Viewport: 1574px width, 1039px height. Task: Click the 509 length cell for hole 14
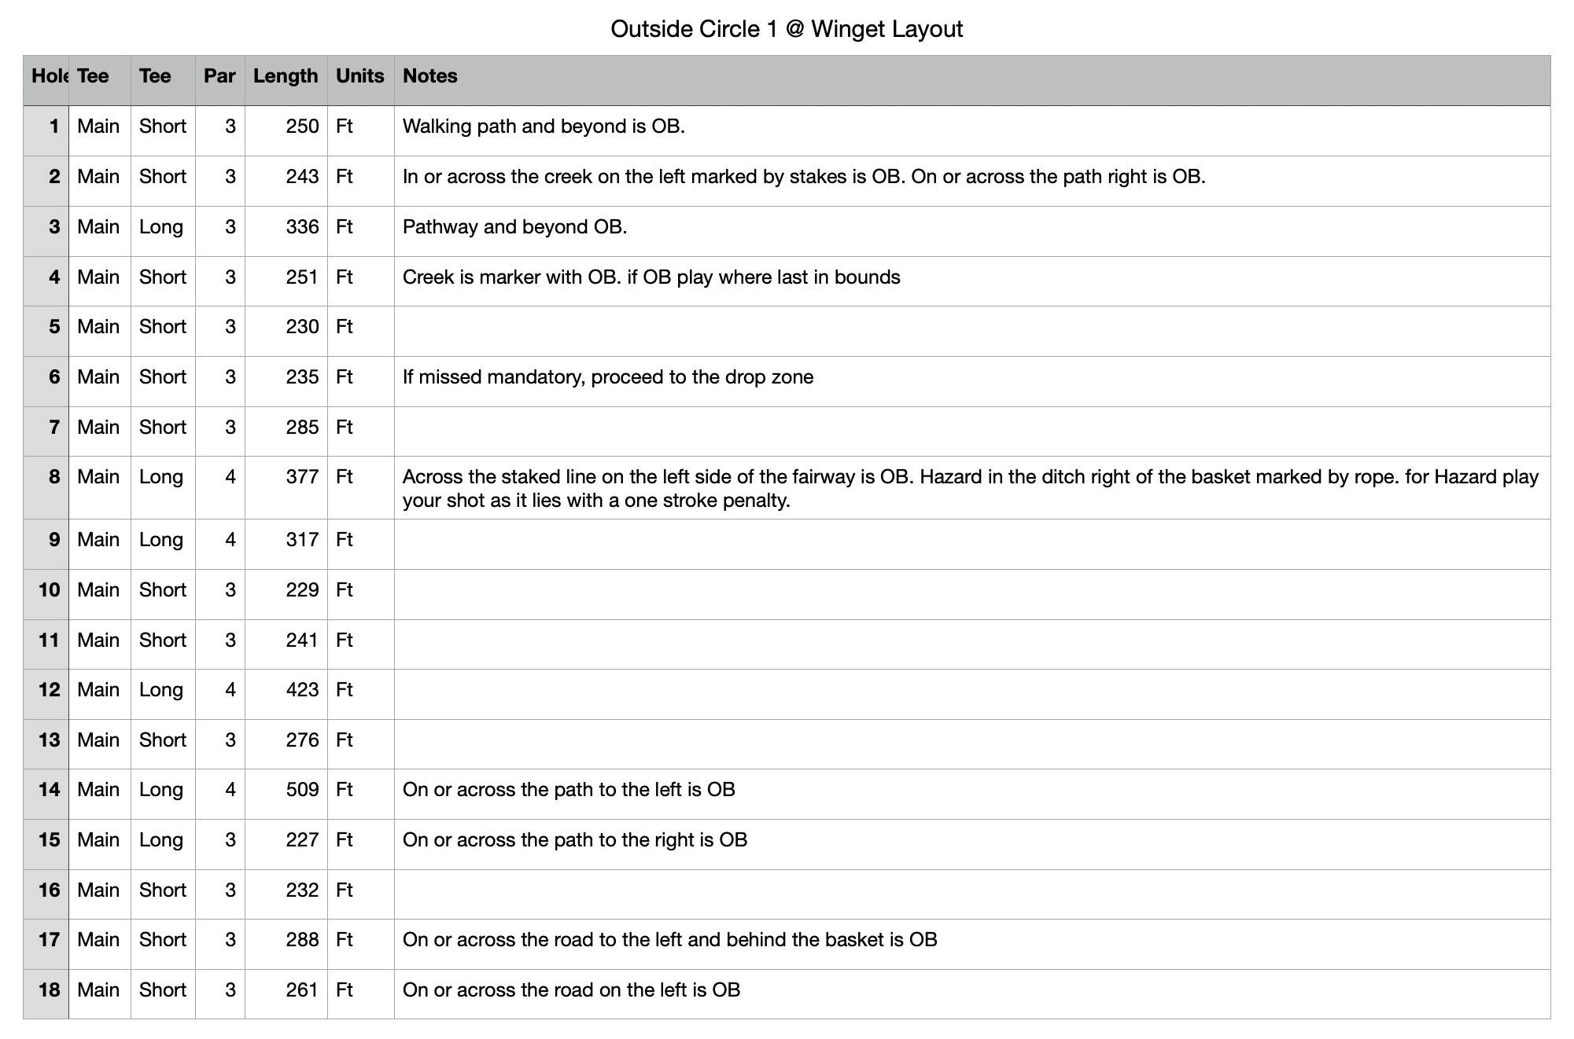click(x=302, y=790)
